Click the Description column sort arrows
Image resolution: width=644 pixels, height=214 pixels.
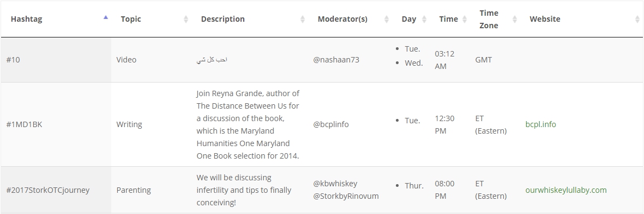click(303, 19)
